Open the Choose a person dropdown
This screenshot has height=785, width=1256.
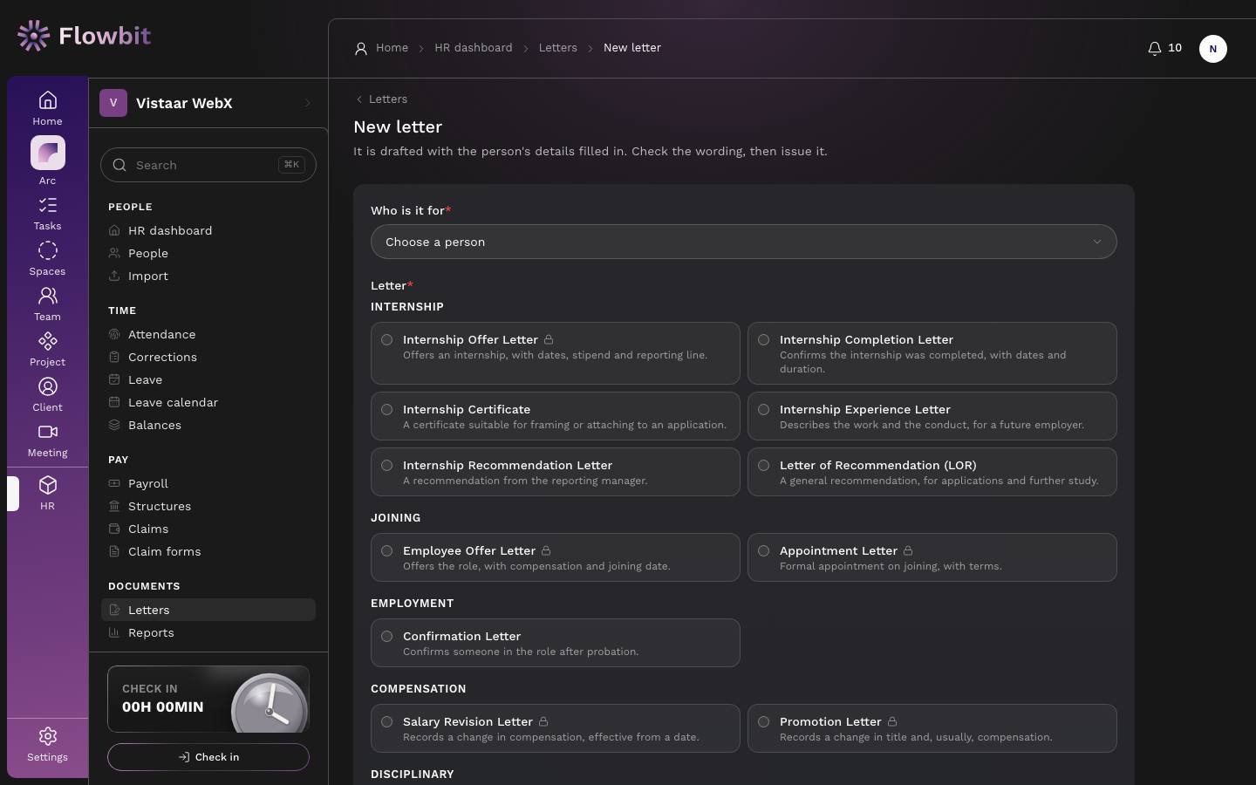click(x=744, y=242)
